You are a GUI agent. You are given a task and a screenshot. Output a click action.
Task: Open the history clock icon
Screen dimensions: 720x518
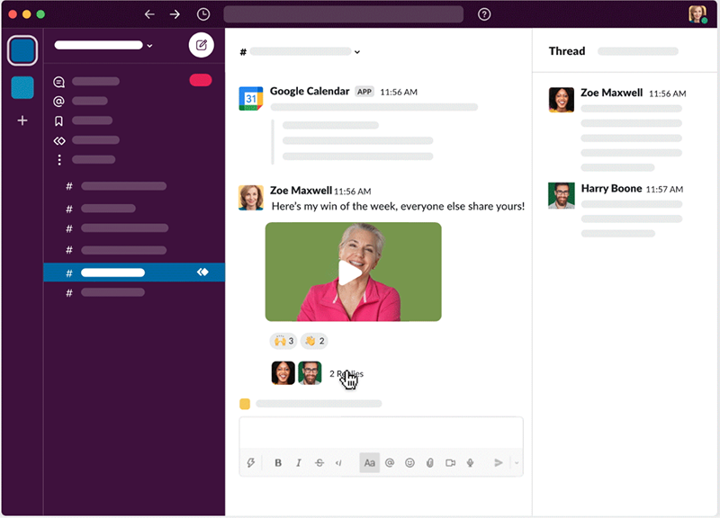click(203, 14)
